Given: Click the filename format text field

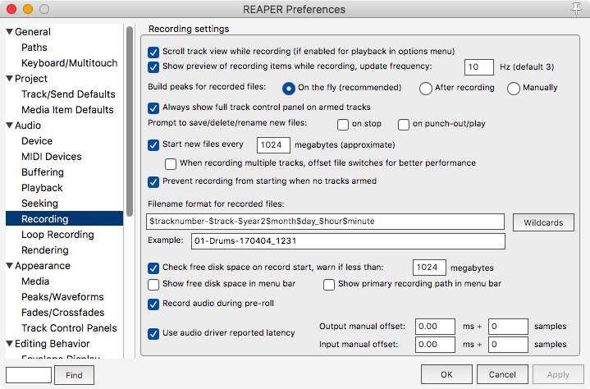Looking at the screenshot, I should tap(325, 222).
